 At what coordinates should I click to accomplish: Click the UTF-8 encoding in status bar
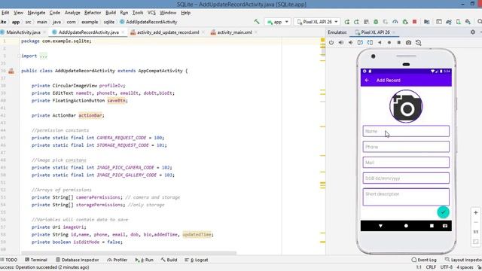point(447,267)
